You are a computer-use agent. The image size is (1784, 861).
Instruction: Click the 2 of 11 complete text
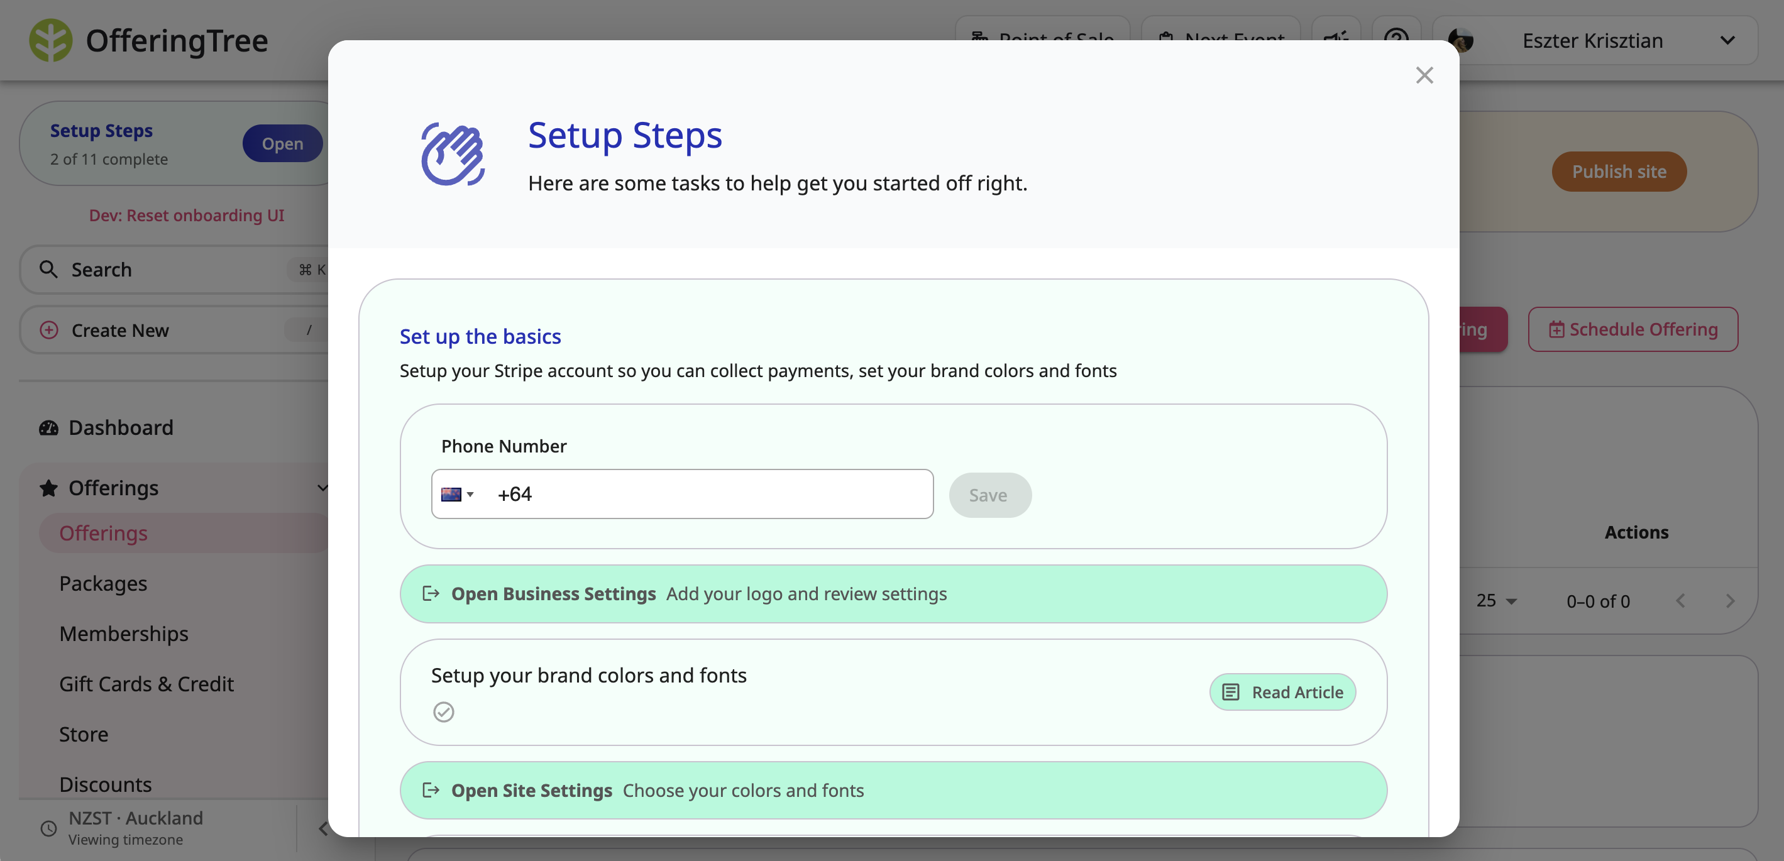(109, 159)
